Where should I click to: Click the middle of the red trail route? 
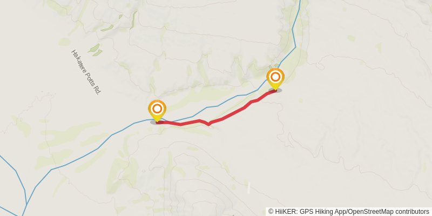pyautogui.click(x=220, y=119)
